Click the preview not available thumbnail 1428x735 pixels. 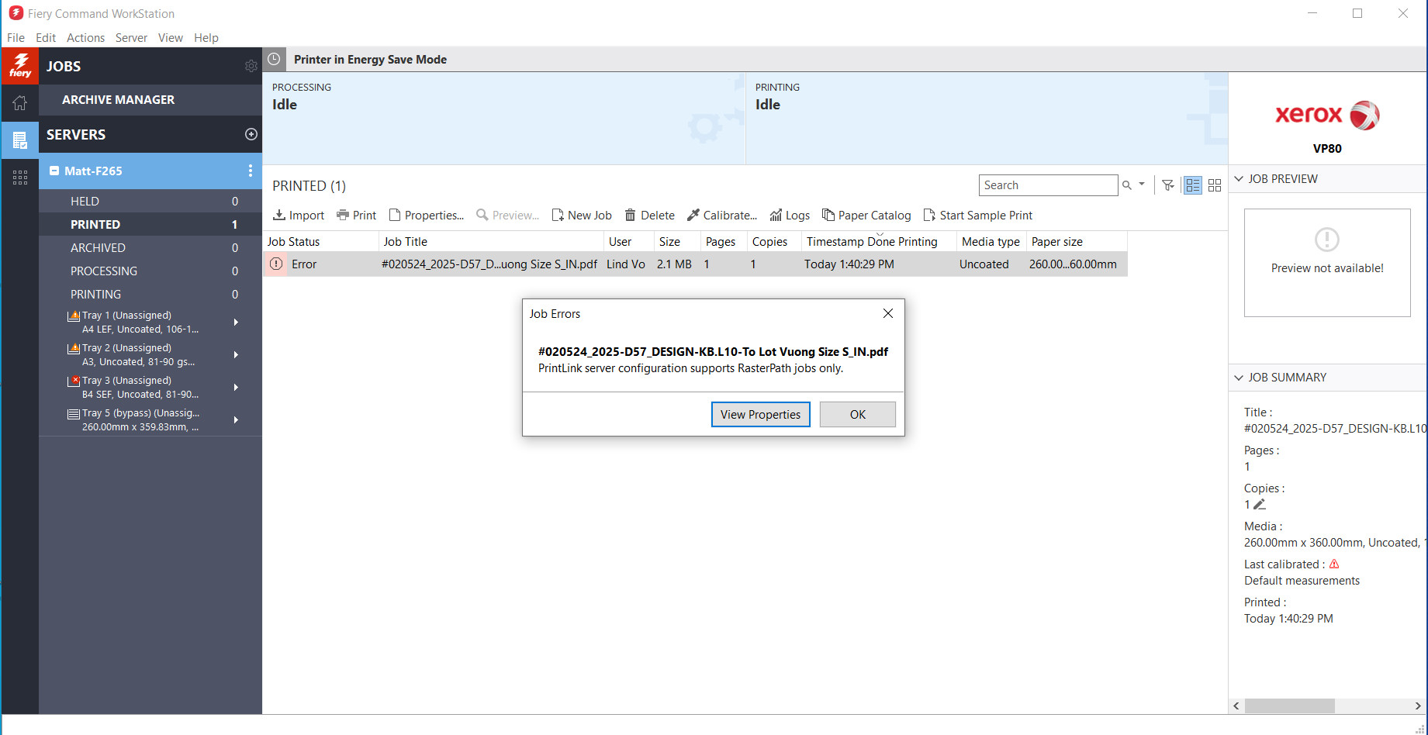pos(1327,263)
